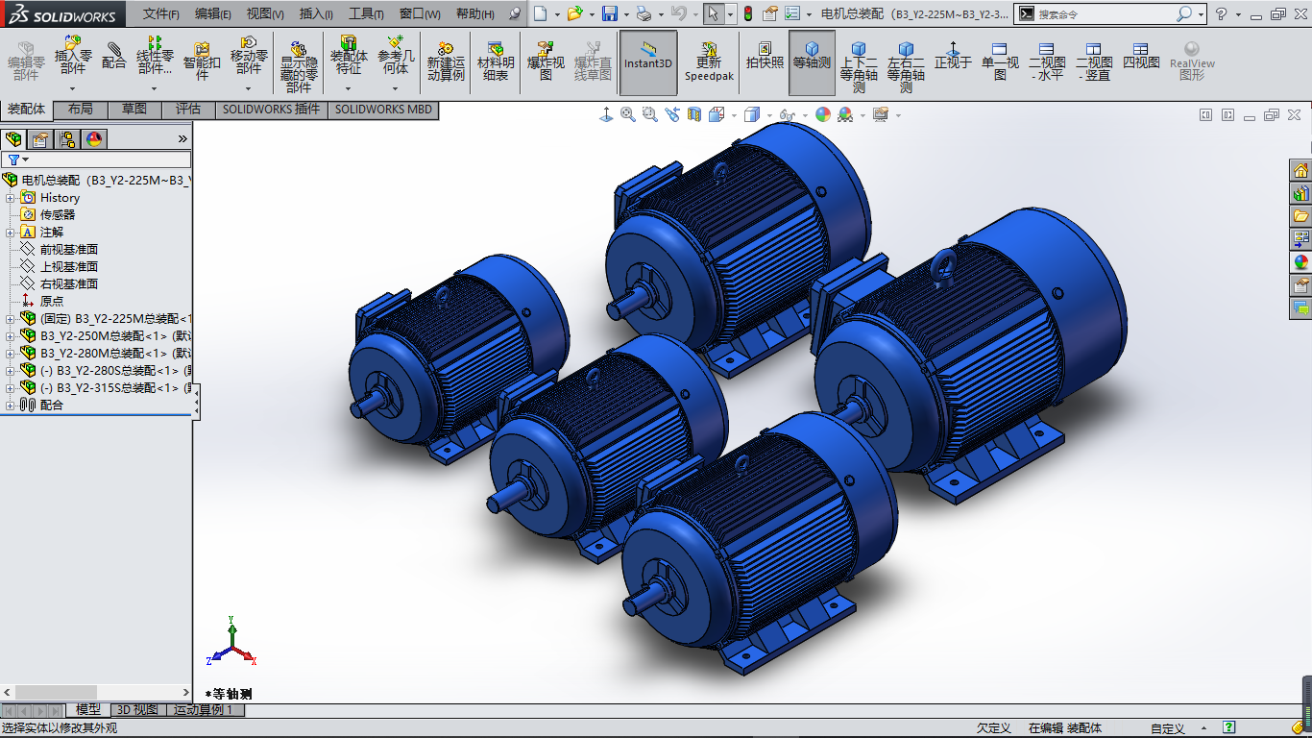1312x738 pixels.
Task: Click 更新 Speedpak button
Action: click(x=709, y=61)
